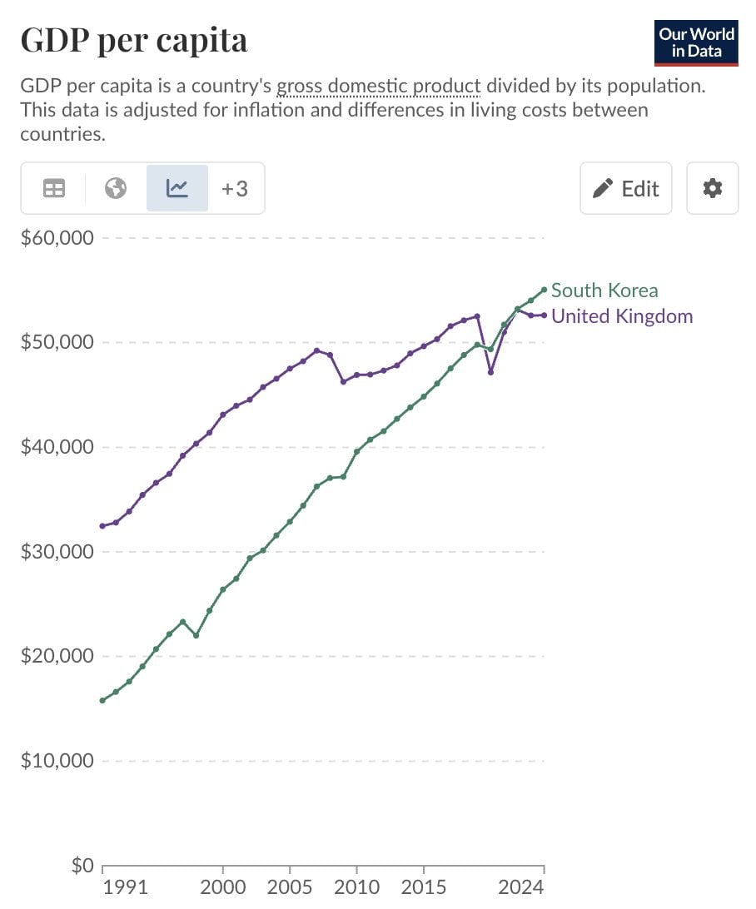Viewport: 756px width, 909px height.
Task: Click the Edit countries button
Action: (x=626, y=188)
